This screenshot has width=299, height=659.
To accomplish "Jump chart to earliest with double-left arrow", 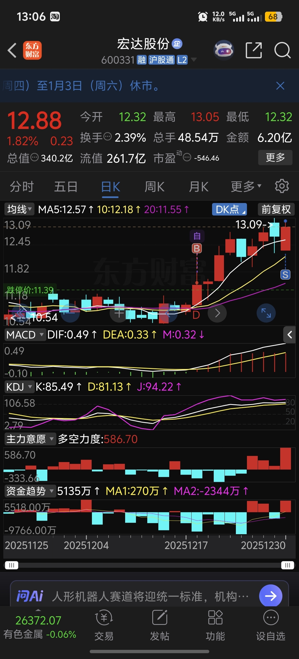I will 21,313.
